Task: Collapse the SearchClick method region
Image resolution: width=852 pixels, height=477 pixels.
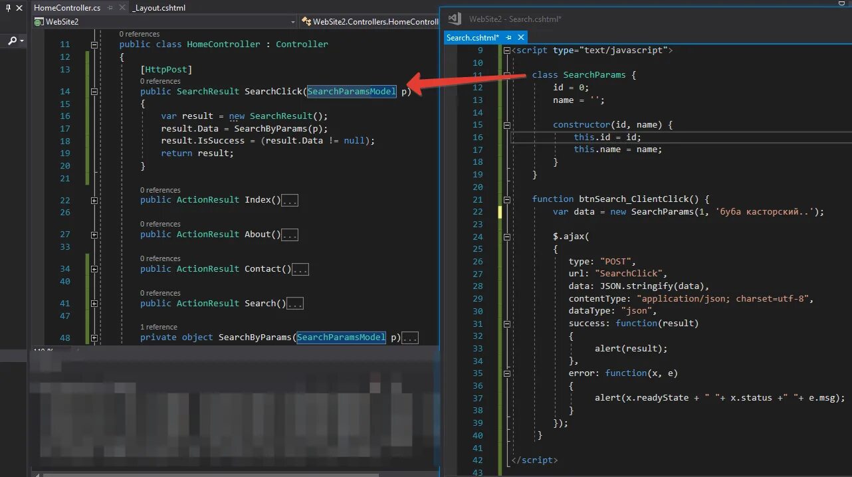Action: (94, 92)
